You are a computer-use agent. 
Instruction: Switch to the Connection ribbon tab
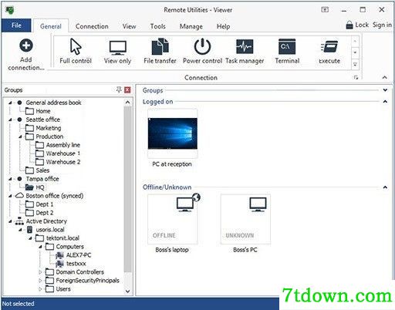92,26
